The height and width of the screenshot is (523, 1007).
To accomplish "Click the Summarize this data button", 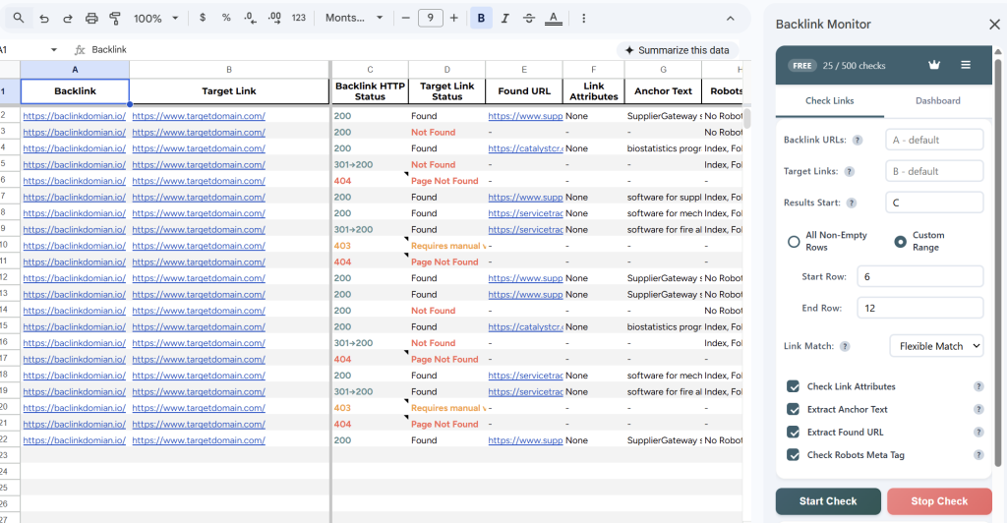I will tap(677, 50).
